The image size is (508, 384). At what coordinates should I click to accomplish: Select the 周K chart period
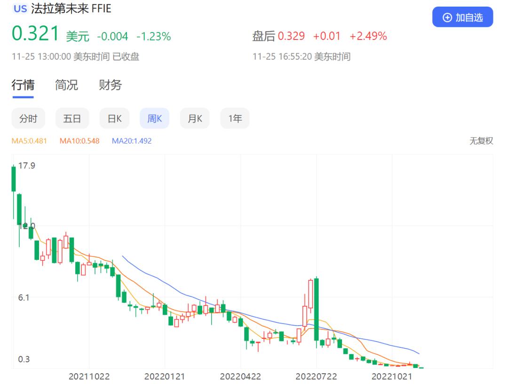pyautogui.click(x=155, y=119)
